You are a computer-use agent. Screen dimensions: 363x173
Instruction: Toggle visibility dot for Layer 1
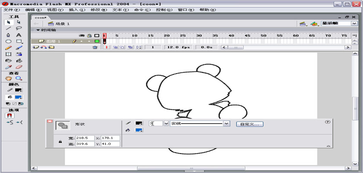point(82,41)
